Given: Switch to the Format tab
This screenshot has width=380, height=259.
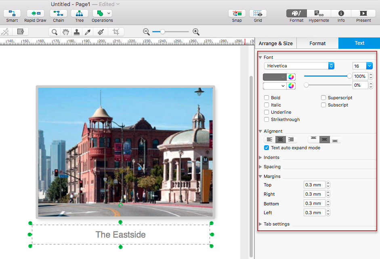Looking at the screenshot, I should 317,43.
